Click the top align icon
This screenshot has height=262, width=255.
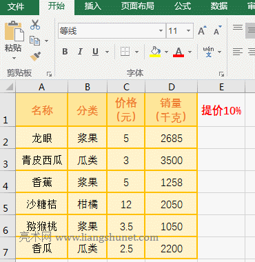(238, 28)
